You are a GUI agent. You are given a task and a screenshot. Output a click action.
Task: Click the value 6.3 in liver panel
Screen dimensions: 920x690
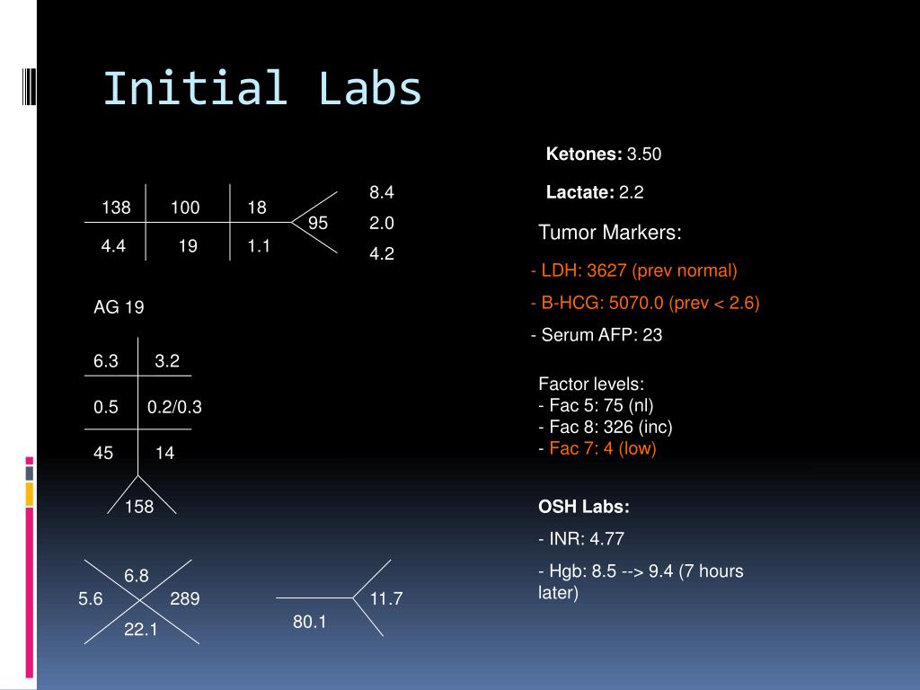pos(106,360)
